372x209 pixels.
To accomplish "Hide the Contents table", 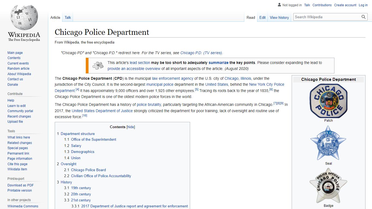I will [x=131, y=127].
